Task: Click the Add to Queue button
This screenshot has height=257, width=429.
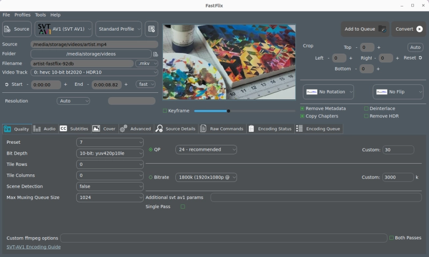Action: click(x=365, y=29)
